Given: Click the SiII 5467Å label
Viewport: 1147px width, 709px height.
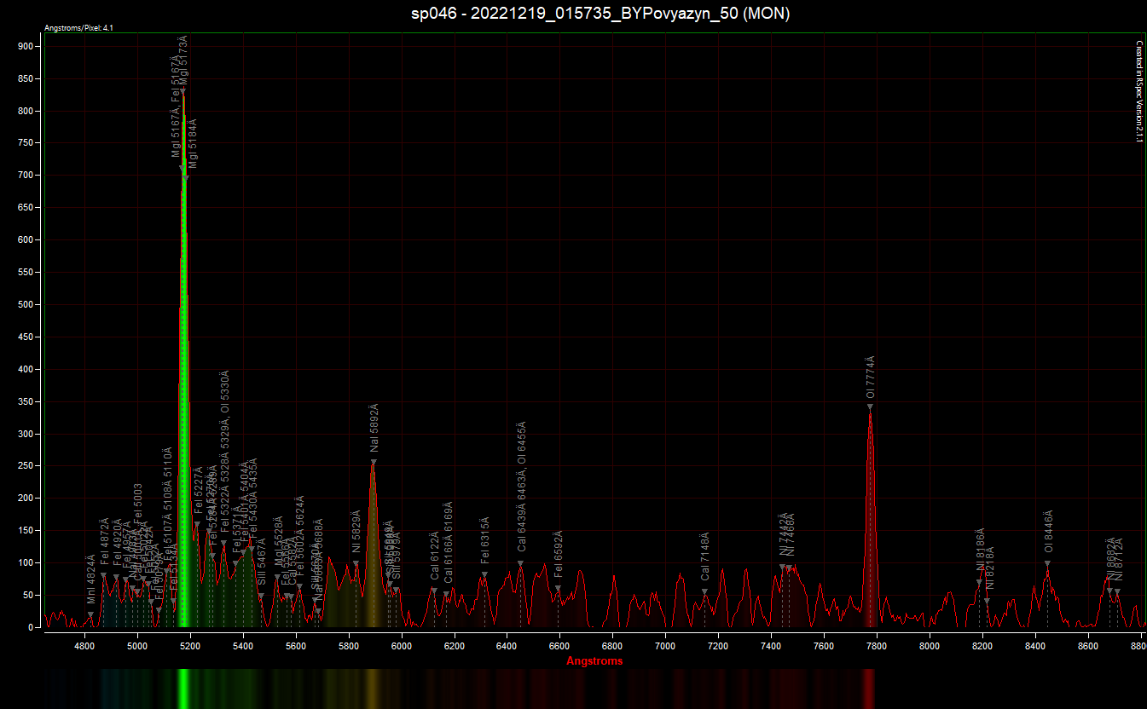Looking at the screenshot, I should coord(262,560).
